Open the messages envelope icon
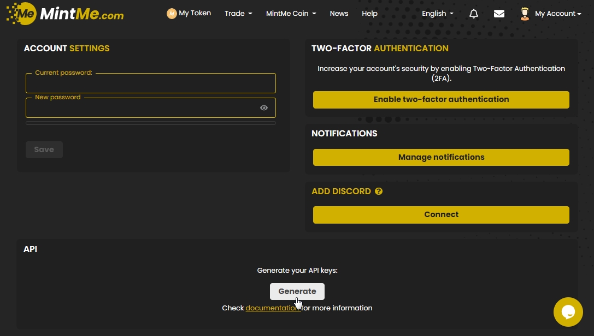 tap(499, 14)
